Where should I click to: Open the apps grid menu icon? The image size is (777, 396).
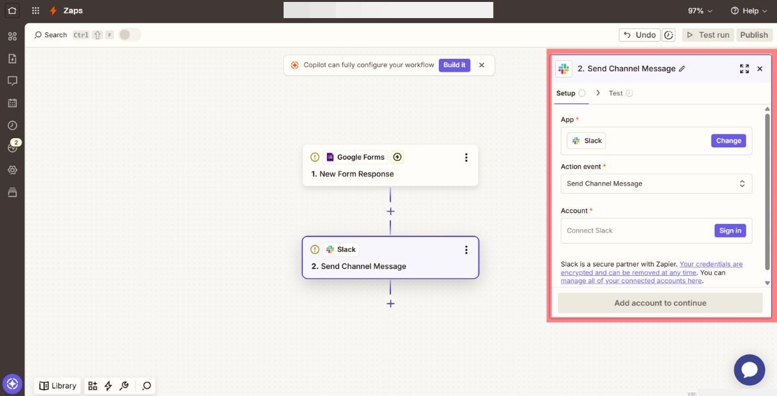36,11
